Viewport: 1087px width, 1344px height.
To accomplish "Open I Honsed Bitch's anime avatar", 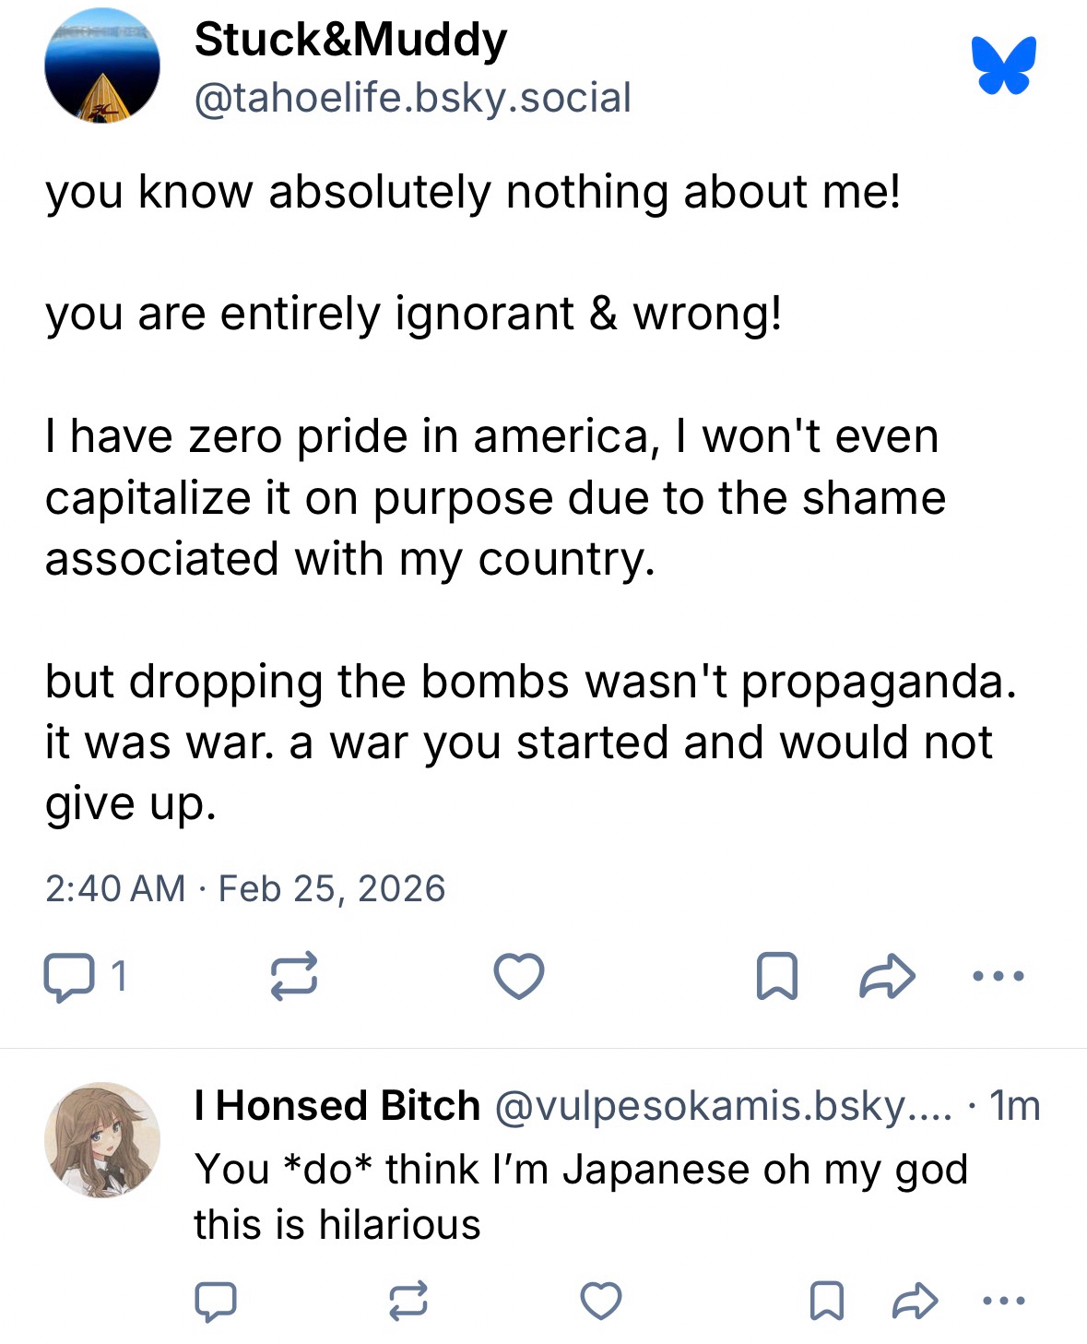I will coord(102,1140).
